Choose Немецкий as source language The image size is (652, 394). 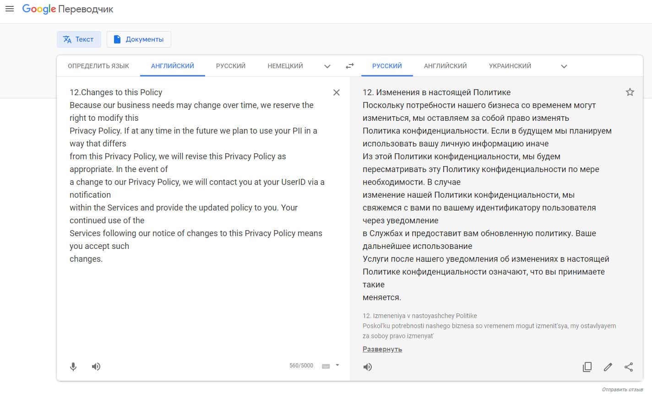click(x=285, y=66)
